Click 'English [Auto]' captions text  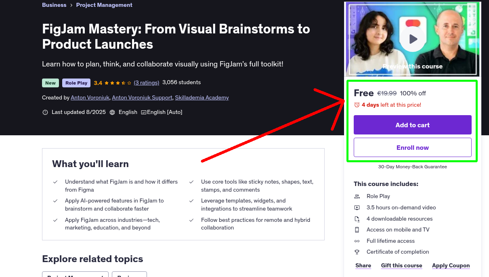pos(164,112)
